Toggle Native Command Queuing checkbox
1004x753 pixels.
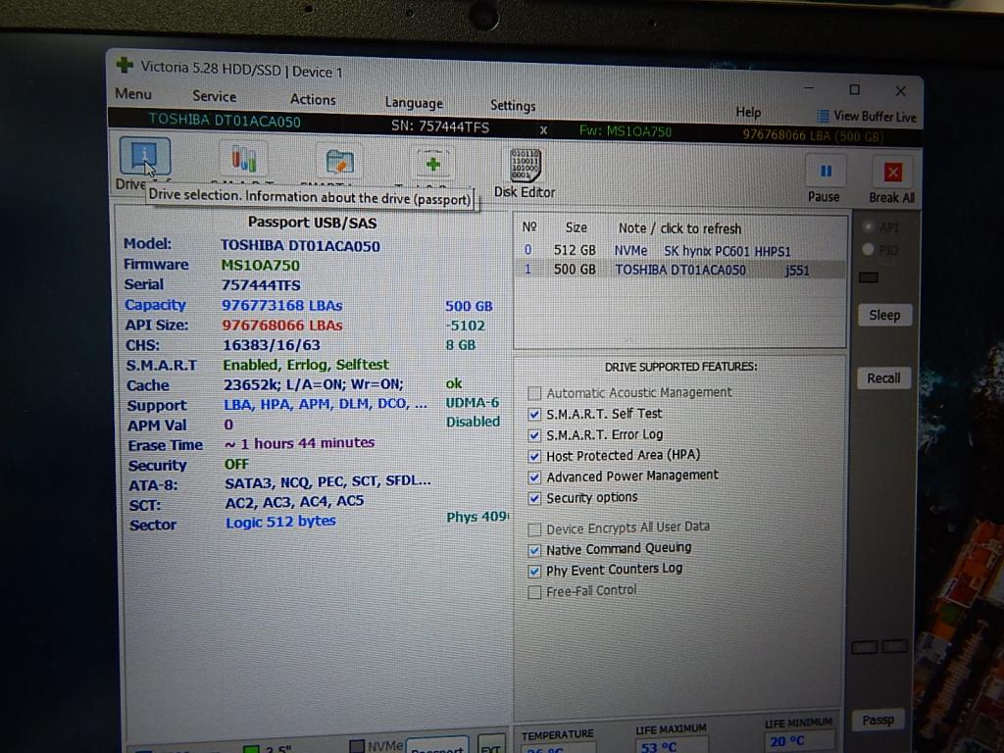(x=534, y=550)
